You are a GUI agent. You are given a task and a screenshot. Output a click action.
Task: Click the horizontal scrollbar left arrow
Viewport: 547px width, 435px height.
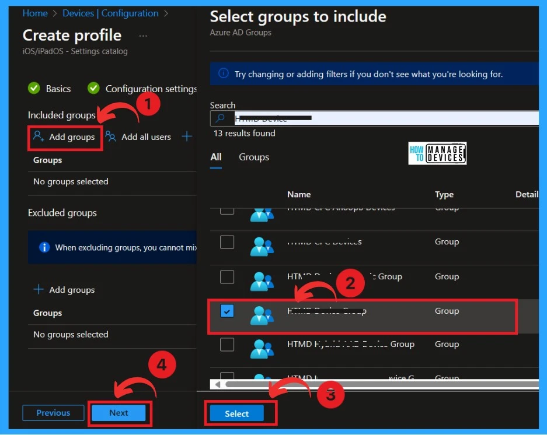[x=218, y=384]
